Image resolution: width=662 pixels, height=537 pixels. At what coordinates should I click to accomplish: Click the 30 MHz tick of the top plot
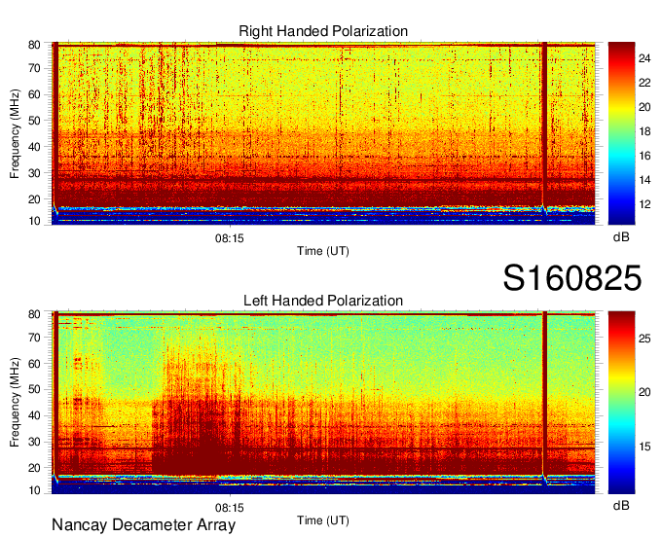click(34, 173)
